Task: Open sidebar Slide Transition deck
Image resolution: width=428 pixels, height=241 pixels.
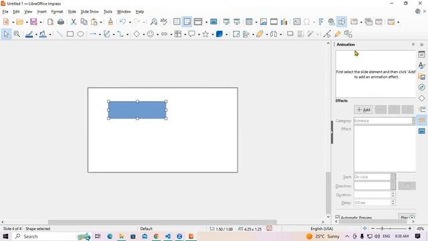Action: pyautogui.click(x=422, y=109)
